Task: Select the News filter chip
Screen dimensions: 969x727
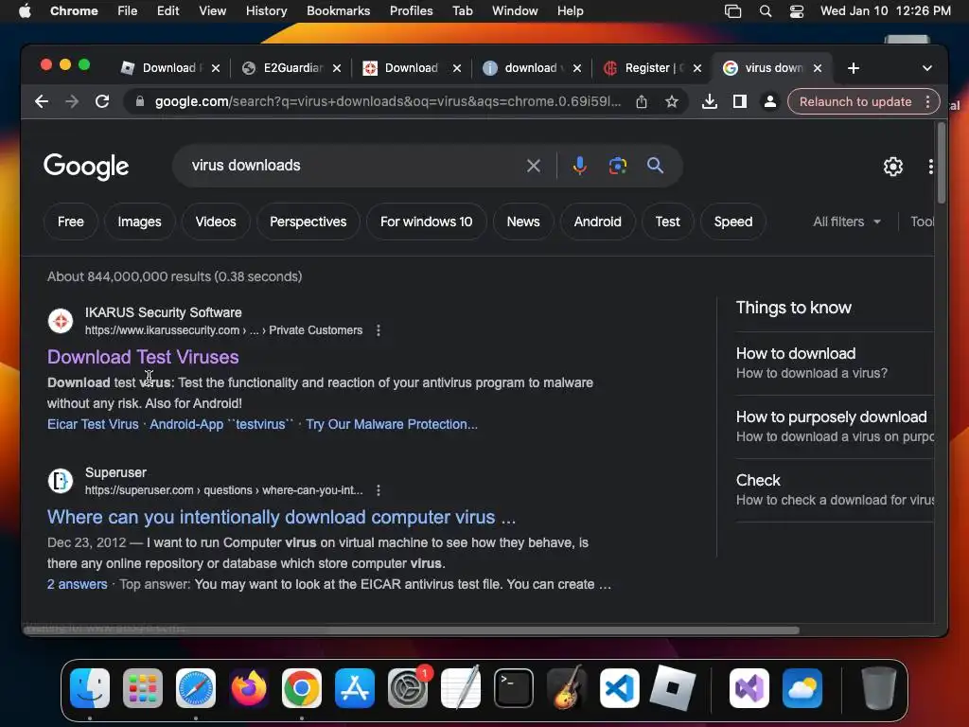Action: click(x=522, y=222)
